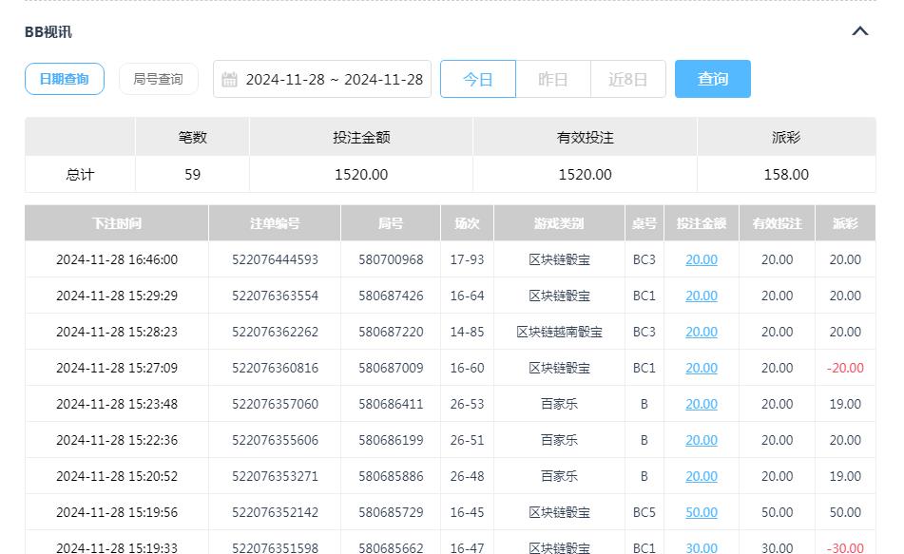
Task: Click the 总计 row showing 59 bets
Action: coord(79,174)
